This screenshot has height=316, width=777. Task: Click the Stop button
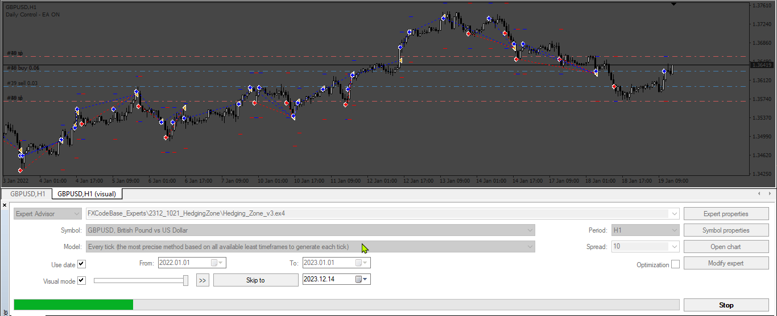click(726, 305)
